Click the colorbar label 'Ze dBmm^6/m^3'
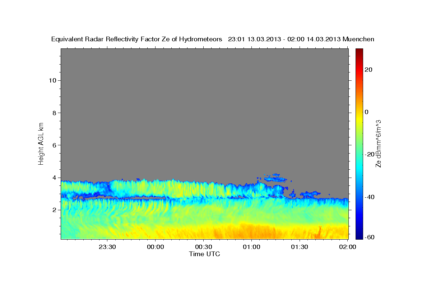 pos(378,143)
